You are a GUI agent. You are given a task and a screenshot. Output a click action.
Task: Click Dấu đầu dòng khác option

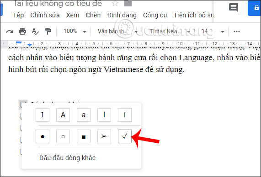[x=67, y=158]
